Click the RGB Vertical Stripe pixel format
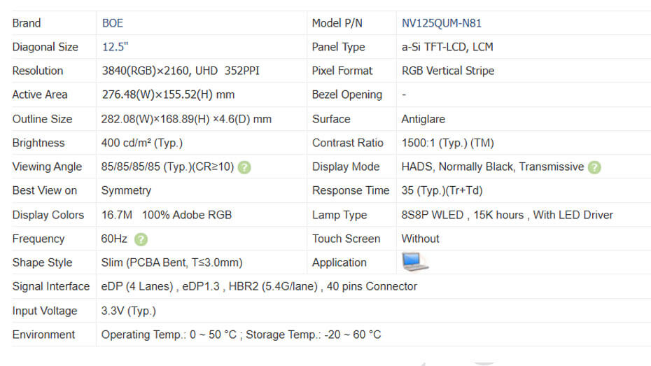This screenshot has height=366, width=651. [x=447, y=71]
